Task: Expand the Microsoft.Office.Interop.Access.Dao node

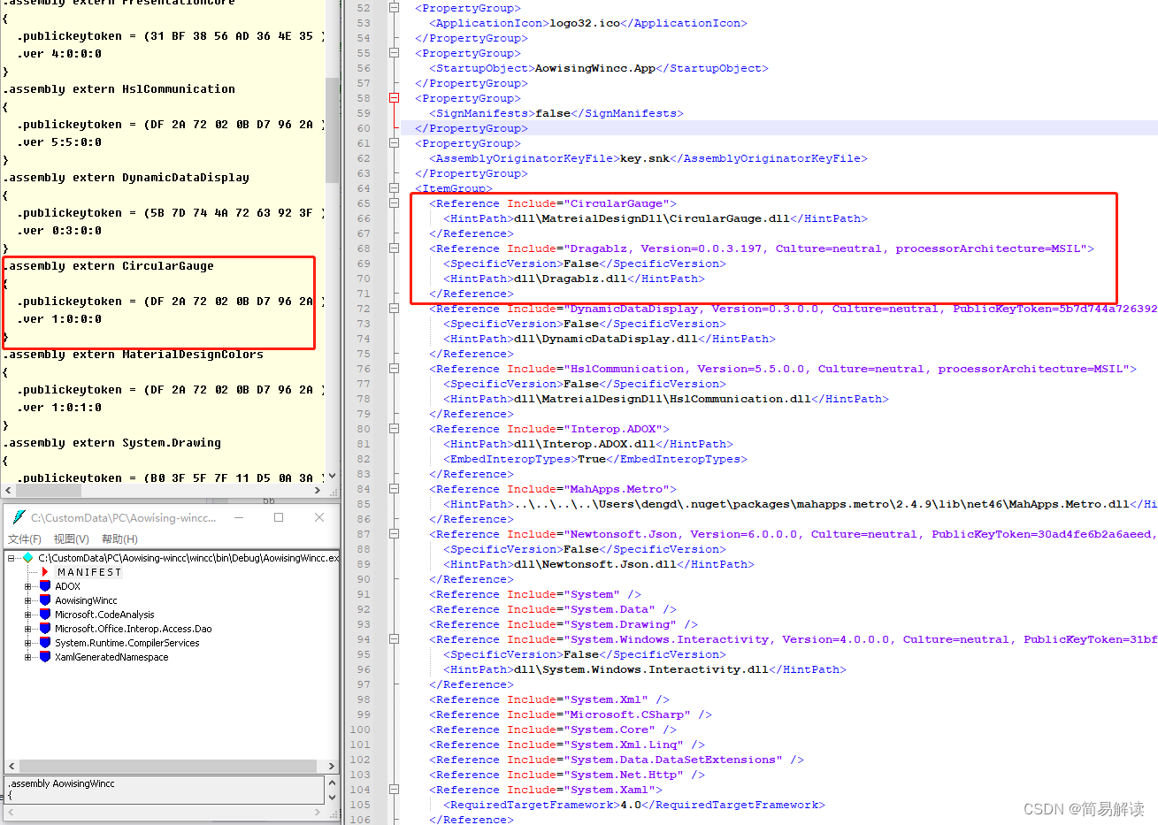Action: point(27,629)
